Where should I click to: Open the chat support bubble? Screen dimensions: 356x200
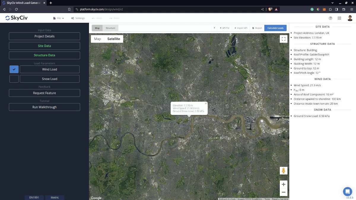tap(347, 191)
